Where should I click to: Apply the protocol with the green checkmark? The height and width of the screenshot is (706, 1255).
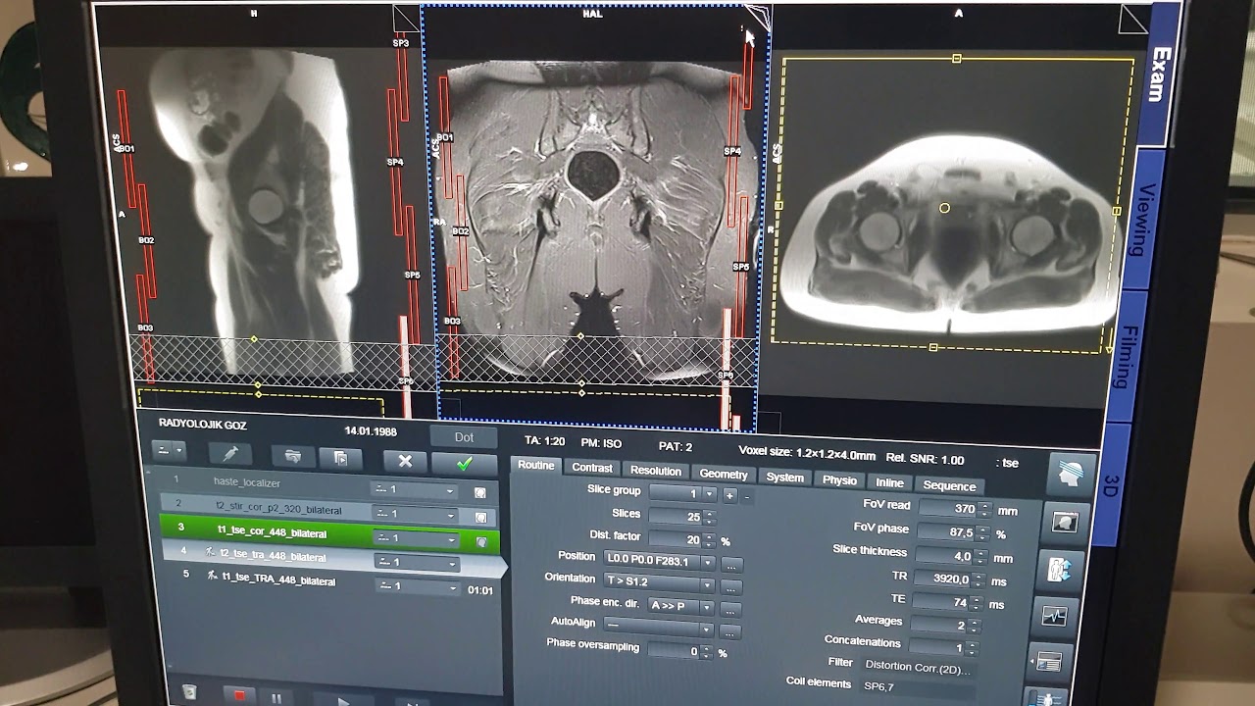465,463
